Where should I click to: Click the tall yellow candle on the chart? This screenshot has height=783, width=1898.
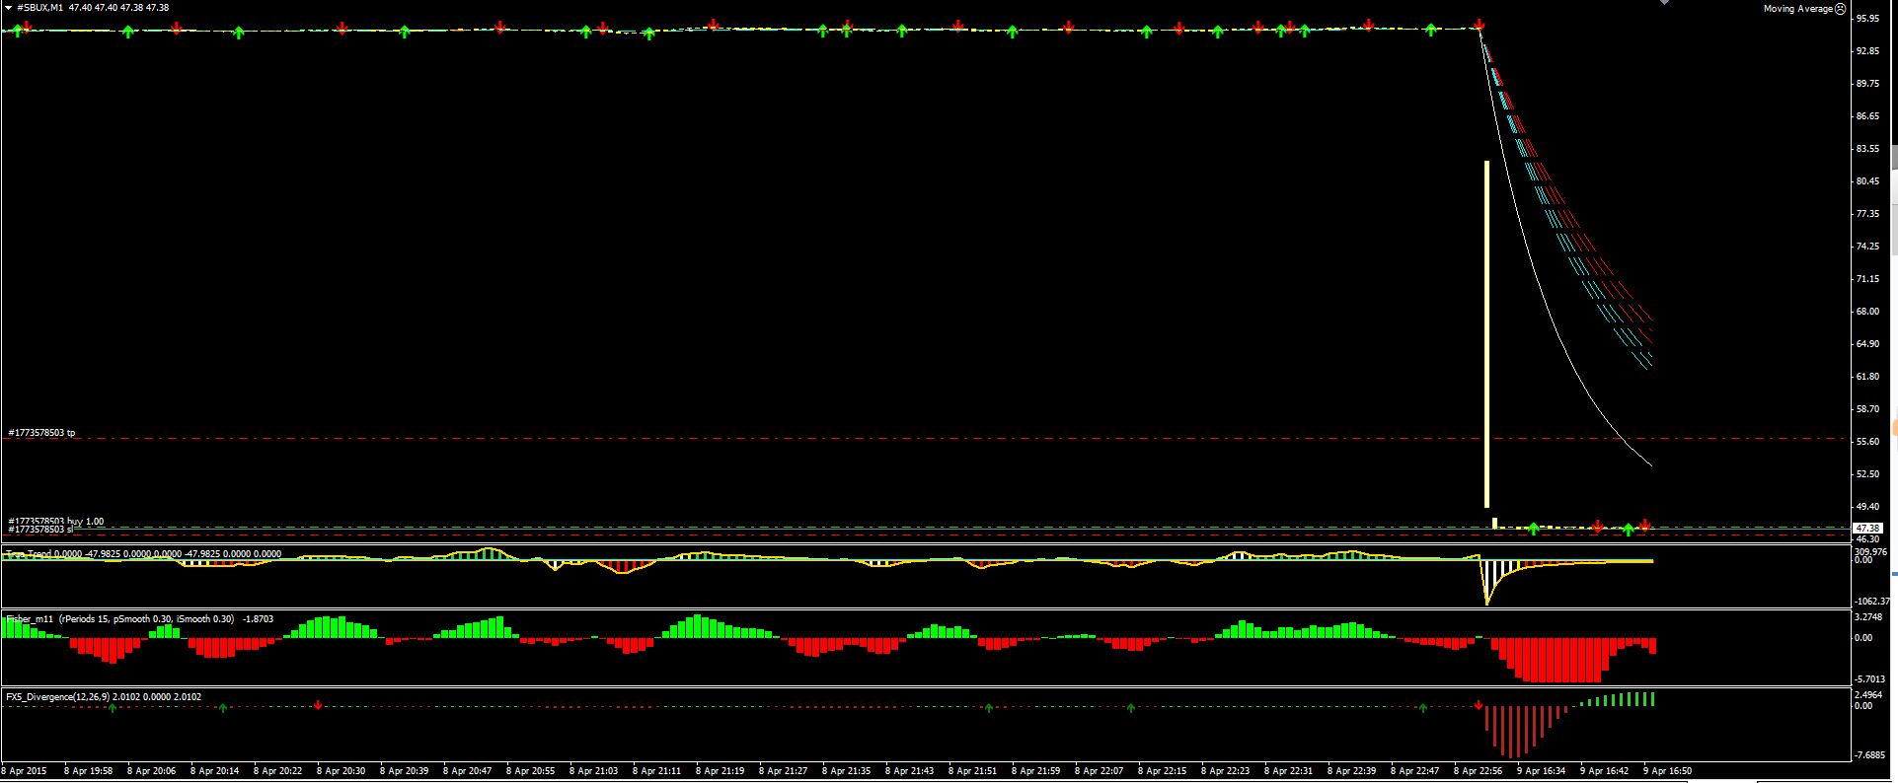click(1486, 333)
